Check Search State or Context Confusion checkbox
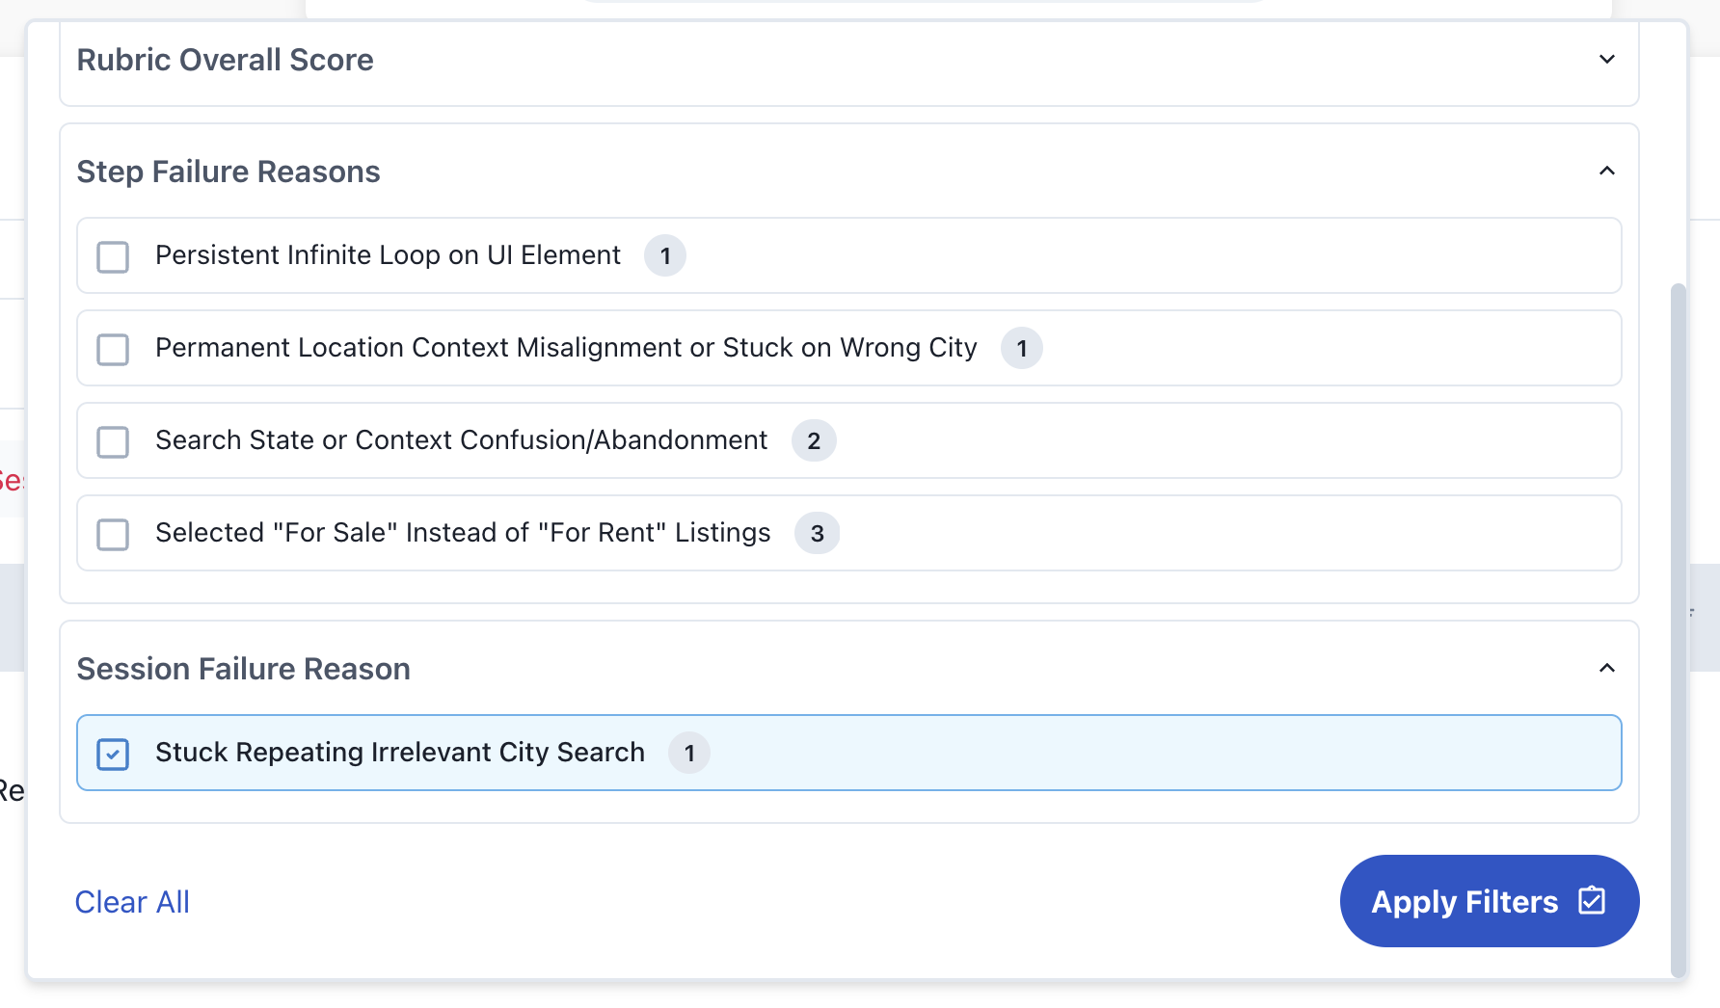The height and width of the screenshot is (1008, 1720). 113,441
